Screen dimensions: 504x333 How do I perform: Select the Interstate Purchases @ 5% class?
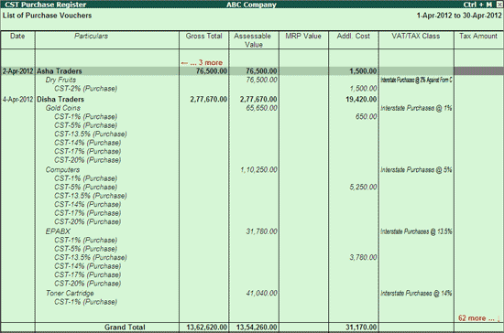click(x=416, y=170)
